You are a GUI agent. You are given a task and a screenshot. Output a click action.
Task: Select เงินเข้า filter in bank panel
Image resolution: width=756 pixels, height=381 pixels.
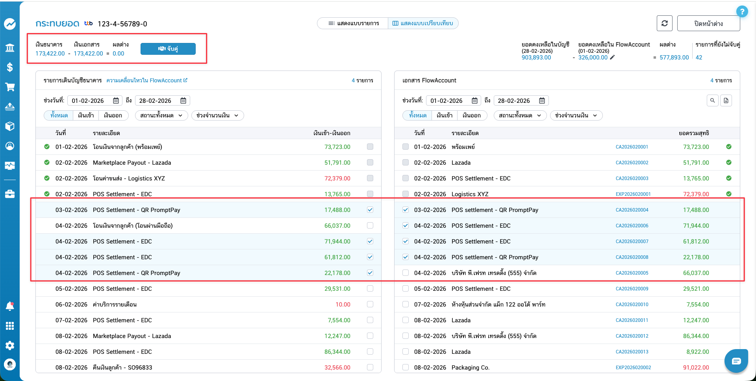86,115
